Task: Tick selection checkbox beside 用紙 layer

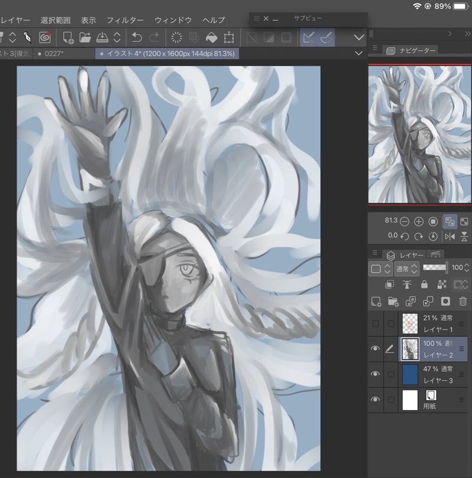Action: coord(391,400)
